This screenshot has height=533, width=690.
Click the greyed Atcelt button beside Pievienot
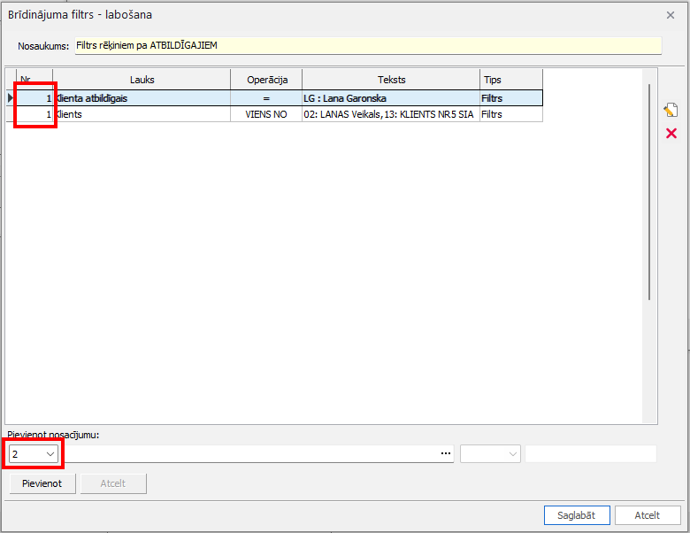pos(113,483)
